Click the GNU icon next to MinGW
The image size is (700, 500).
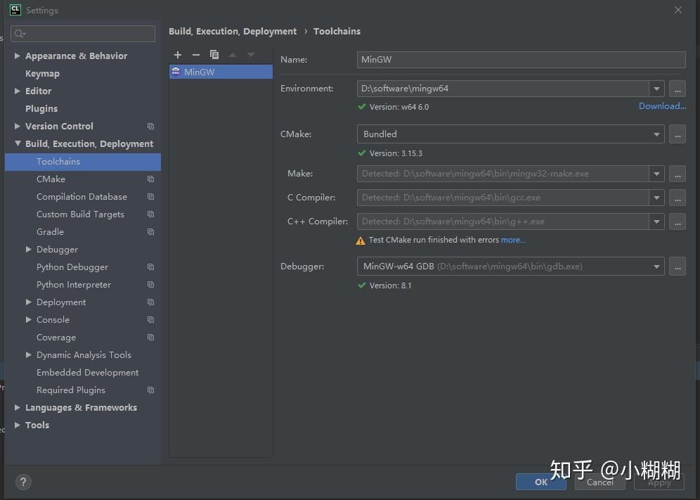tap(175, 71)
